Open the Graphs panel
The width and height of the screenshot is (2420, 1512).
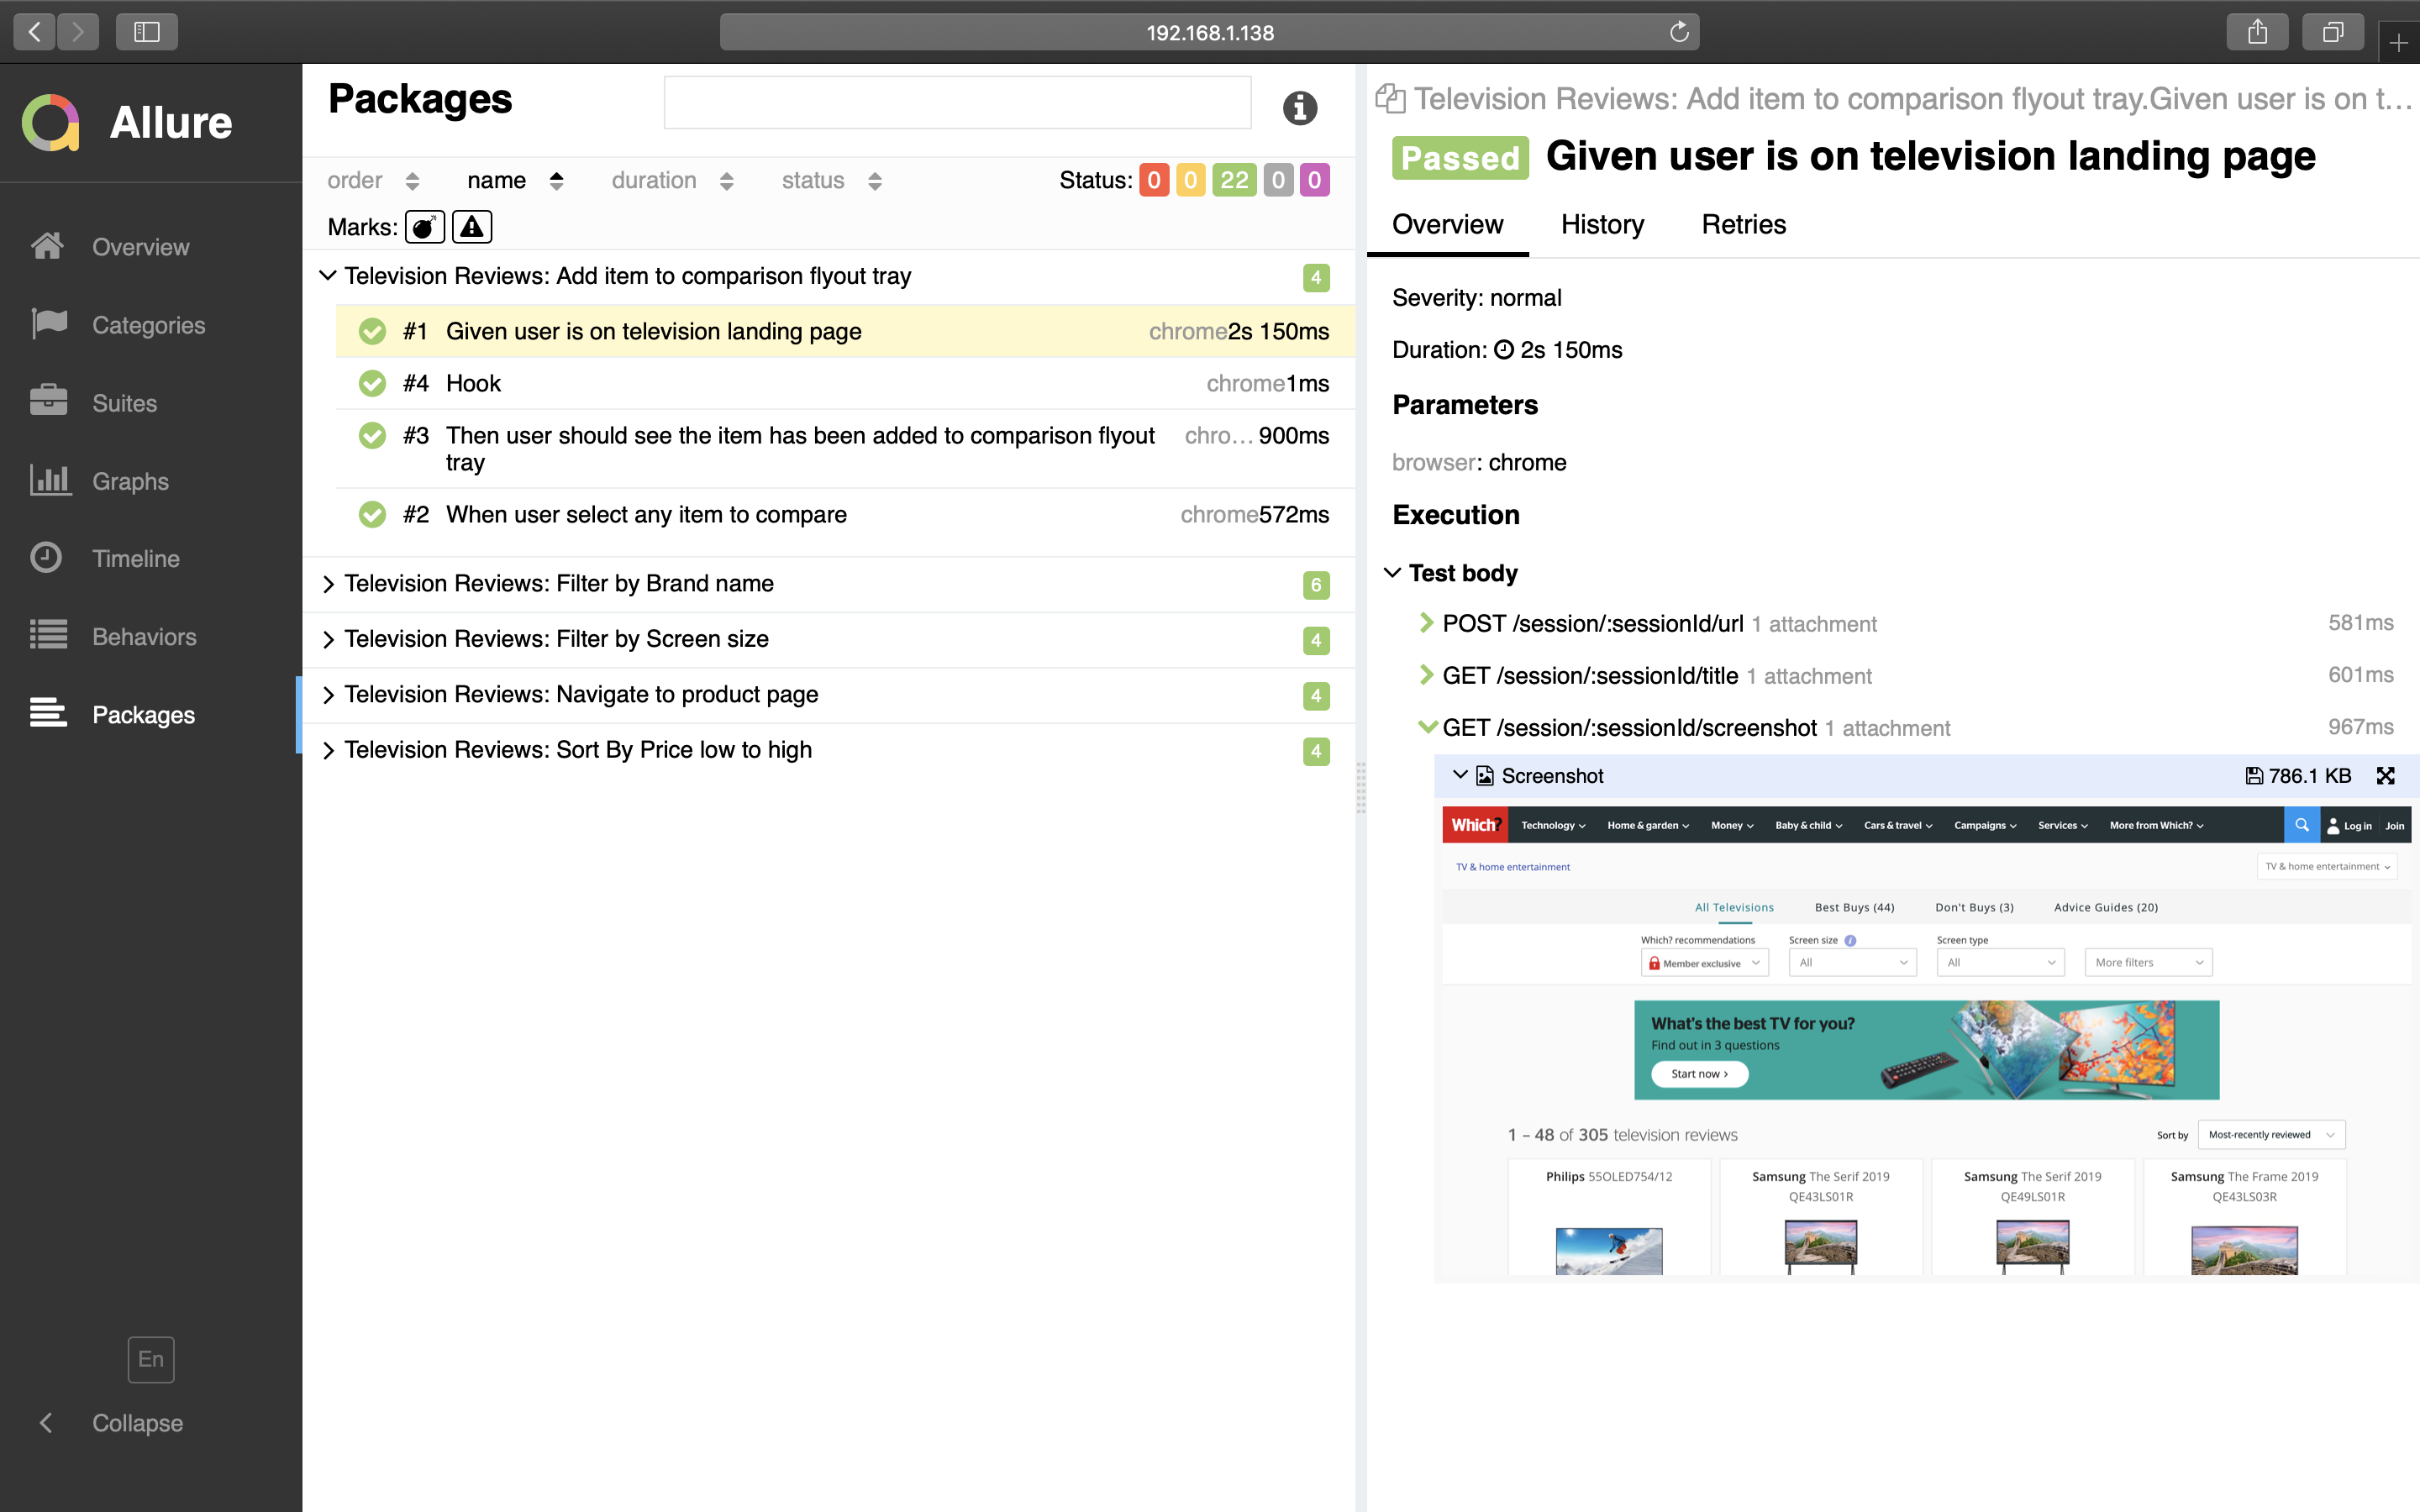pyautogui.click(x=130, y=481)
